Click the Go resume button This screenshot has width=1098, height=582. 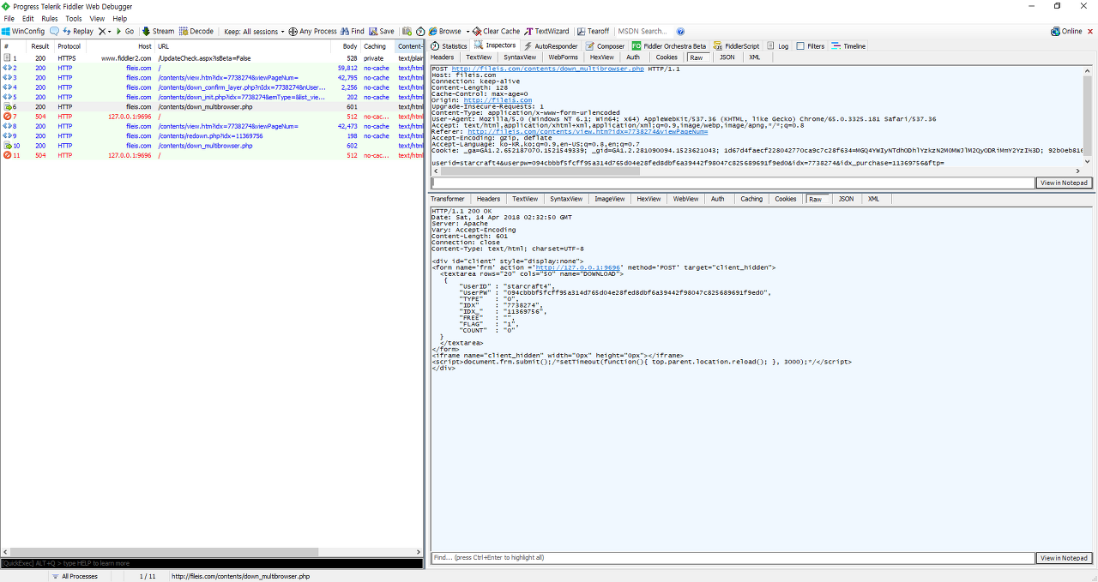coord(125,31)
